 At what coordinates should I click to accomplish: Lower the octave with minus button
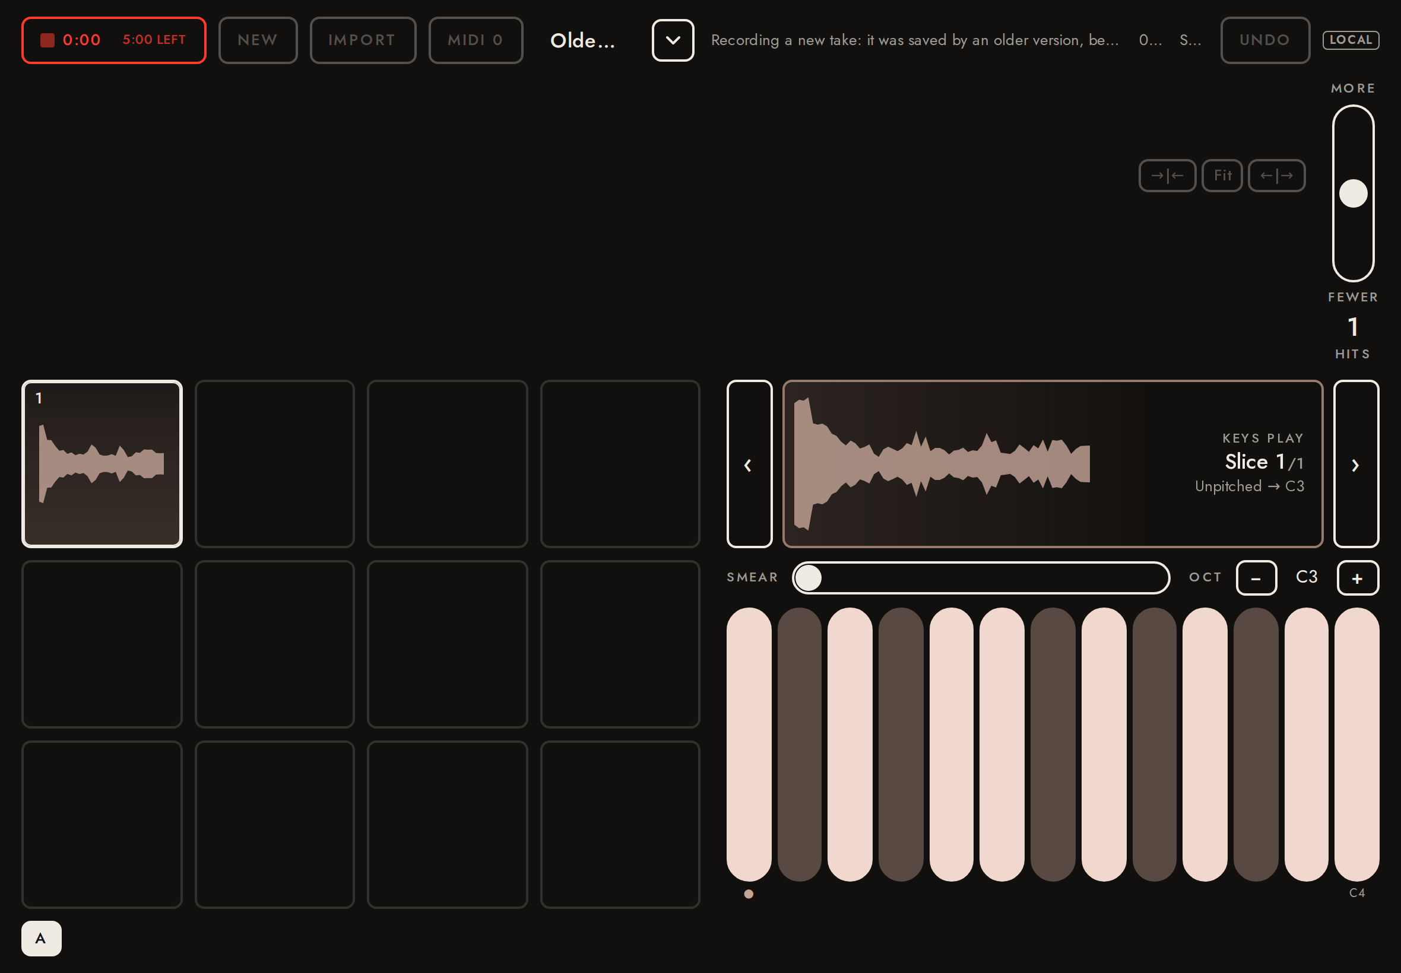click(x=1256, y=578)
